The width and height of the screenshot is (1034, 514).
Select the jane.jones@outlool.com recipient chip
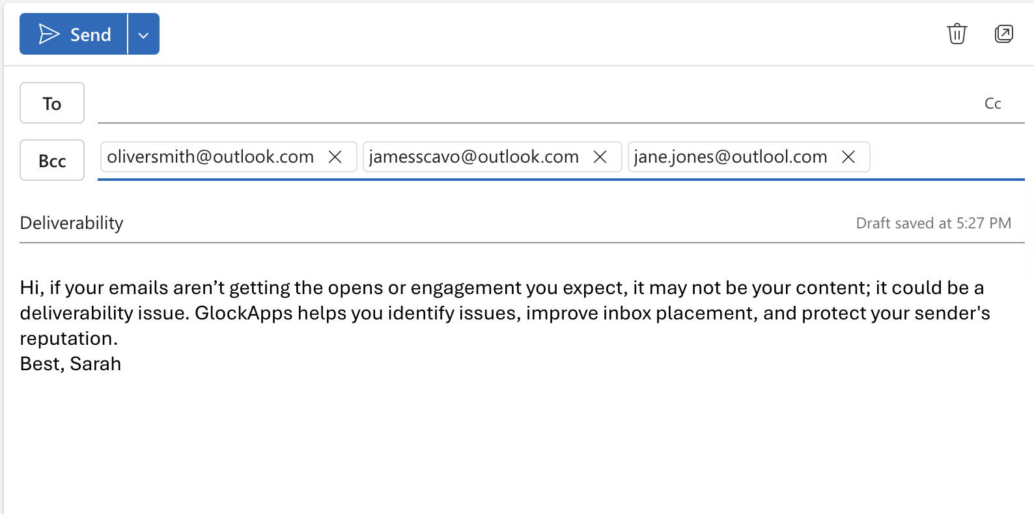[730, 157]
